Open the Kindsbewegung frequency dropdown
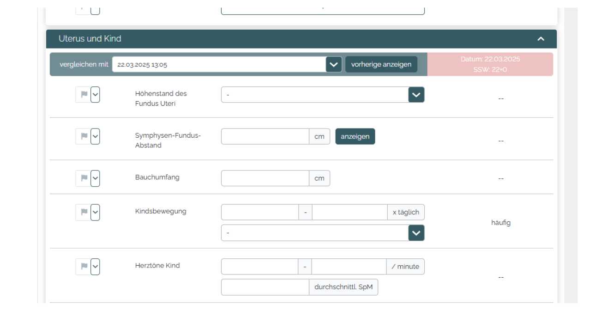595x311 pixels. 416,233
